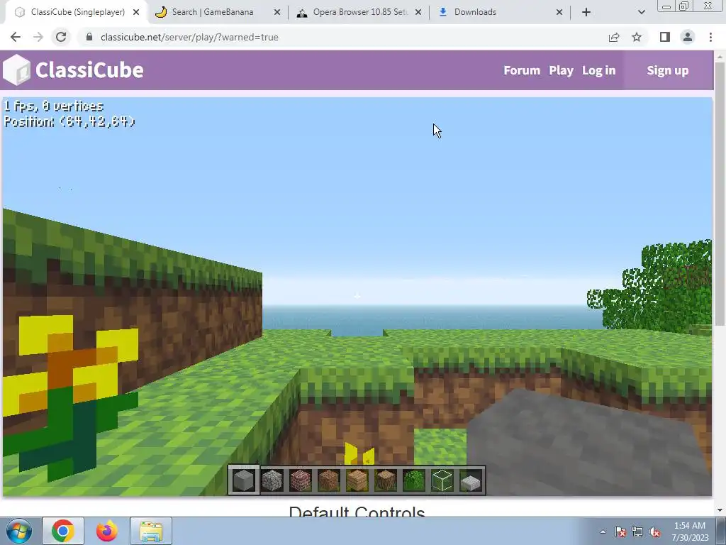
Task: Click the taskbar clock 1:54 AM
Action: click(x=690, y=526)
